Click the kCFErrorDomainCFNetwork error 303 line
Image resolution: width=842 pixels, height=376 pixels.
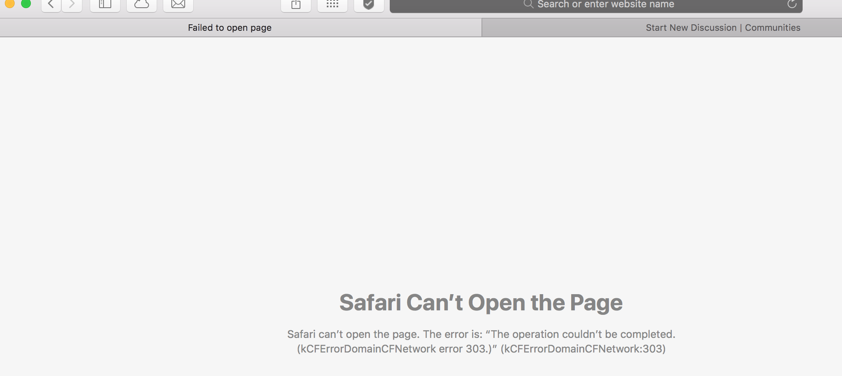481,349
